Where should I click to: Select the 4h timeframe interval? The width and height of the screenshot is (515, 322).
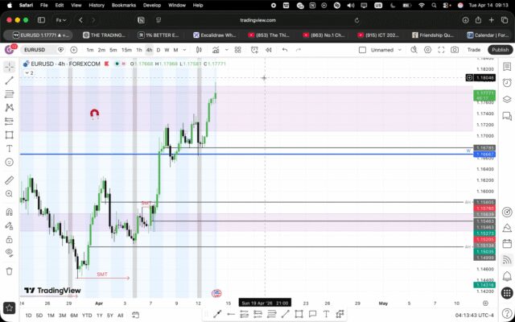click(x=149, y=50)
